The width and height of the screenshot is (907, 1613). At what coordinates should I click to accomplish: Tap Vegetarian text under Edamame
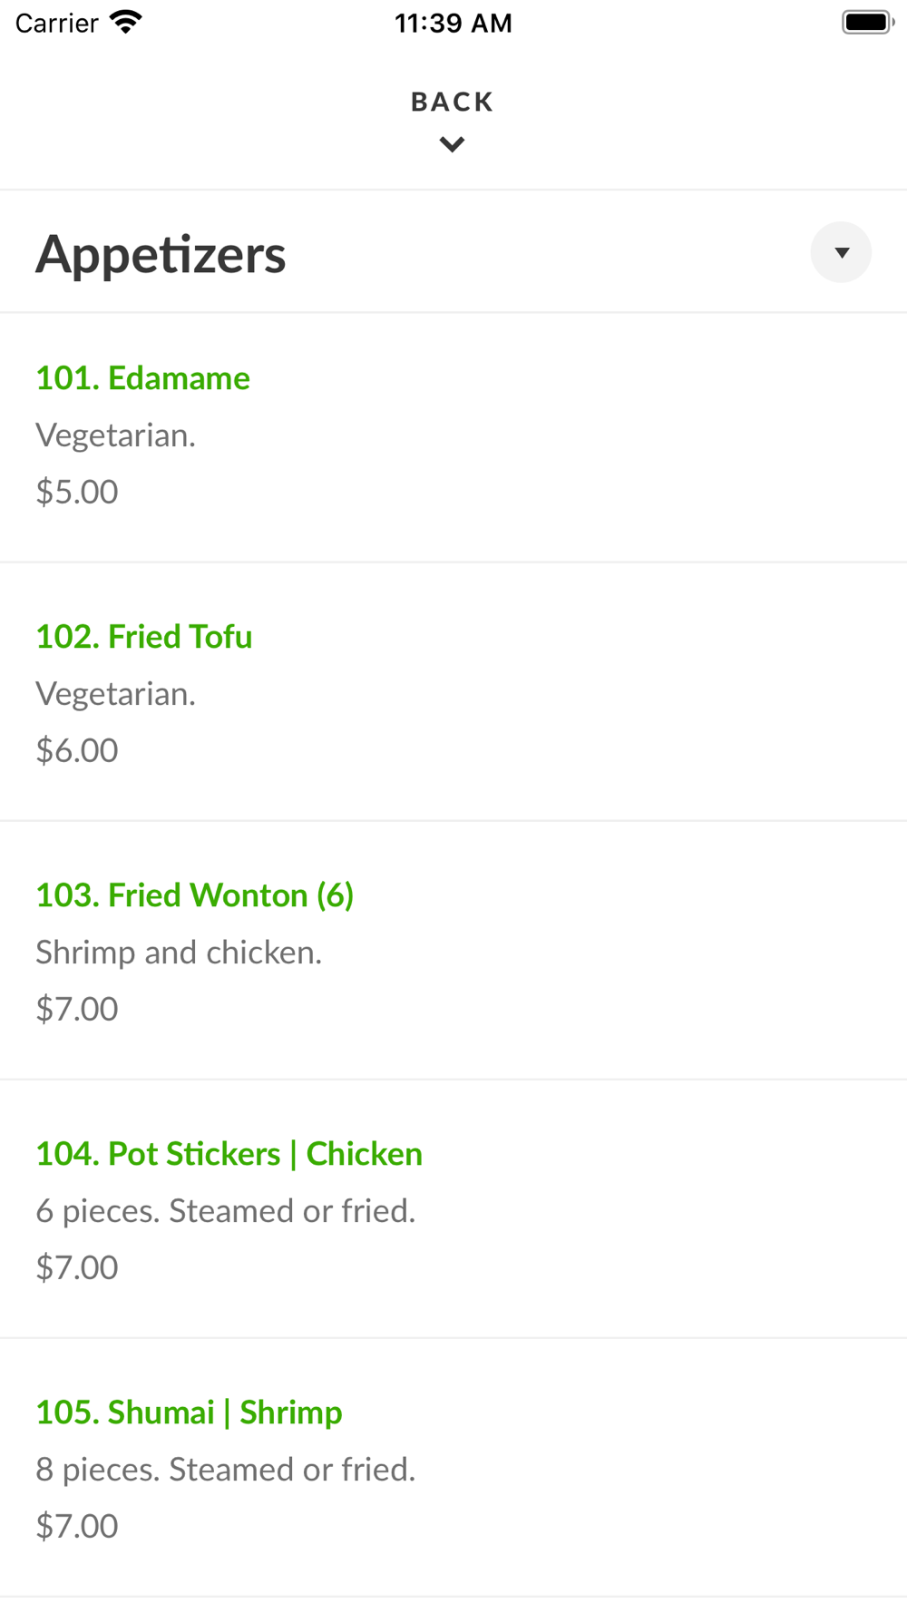pyautogui.click(x=116, y=435)
